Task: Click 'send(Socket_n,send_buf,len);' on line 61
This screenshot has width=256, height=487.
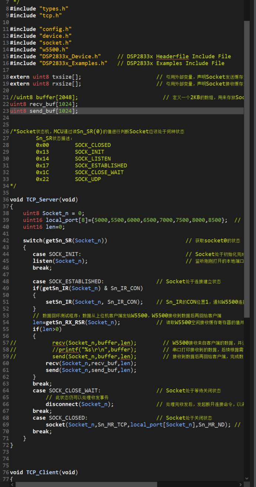Action: tap(91, 370)
